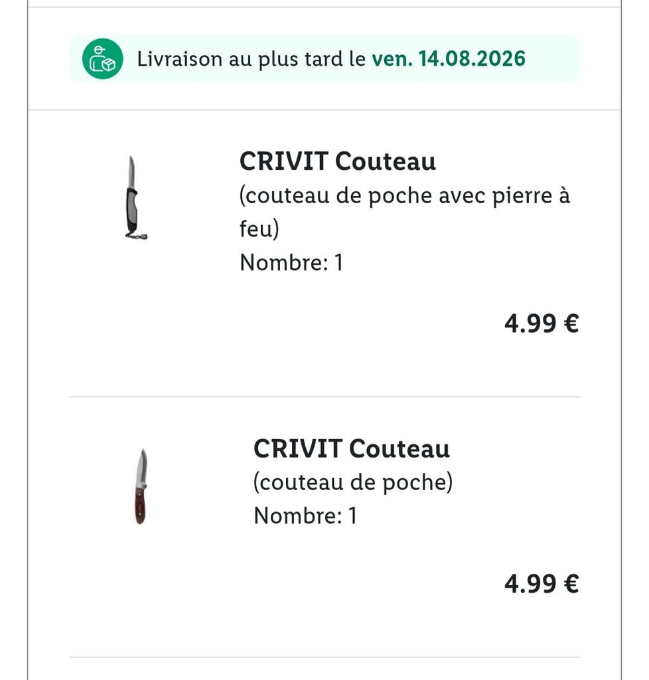Open first CRIVIT Couteau product title
The image size is (649, 680).
[338, 161]
